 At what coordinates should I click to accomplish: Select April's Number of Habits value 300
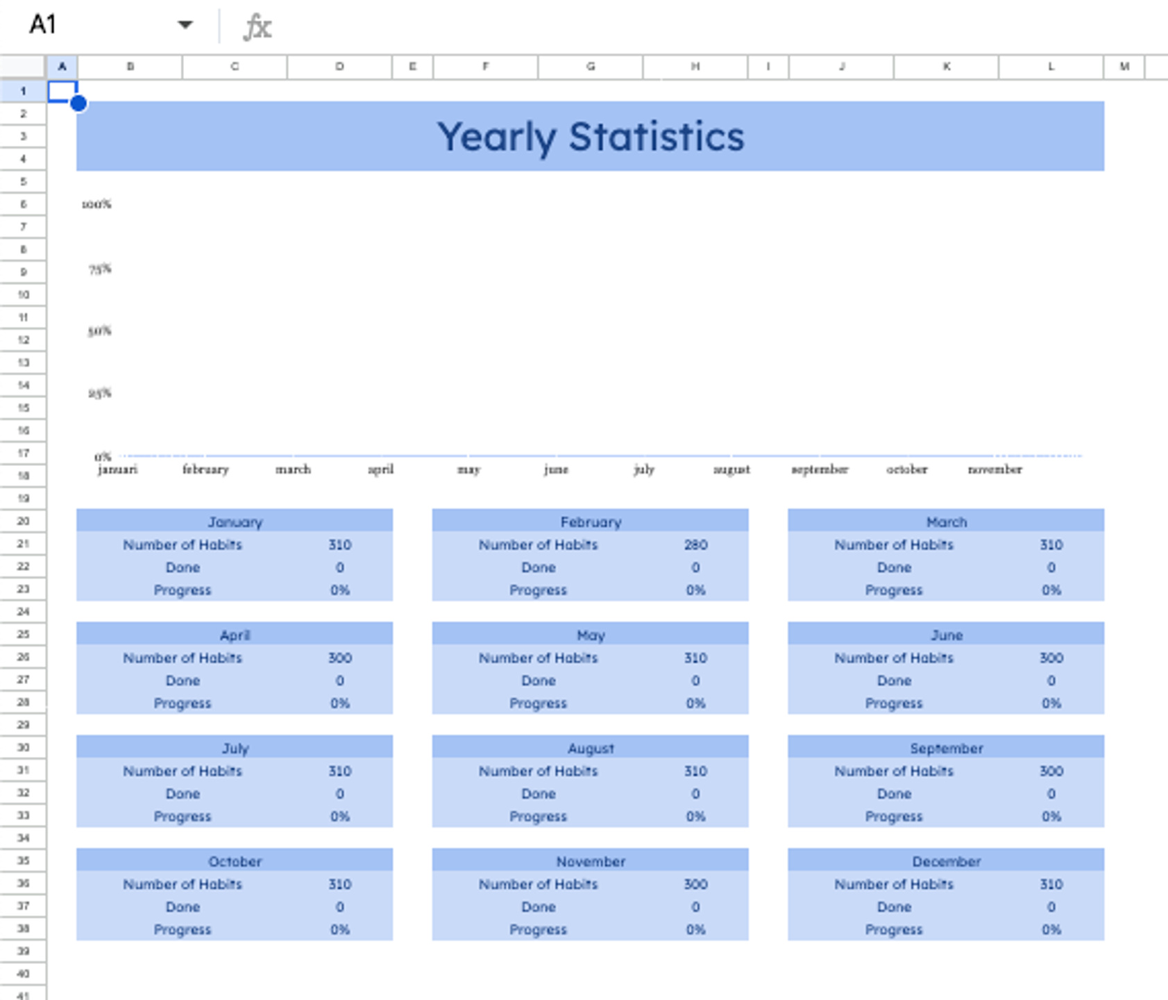[340, 658]
